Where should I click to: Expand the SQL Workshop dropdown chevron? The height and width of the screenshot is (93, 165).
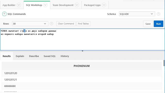[x=45, y=5]
